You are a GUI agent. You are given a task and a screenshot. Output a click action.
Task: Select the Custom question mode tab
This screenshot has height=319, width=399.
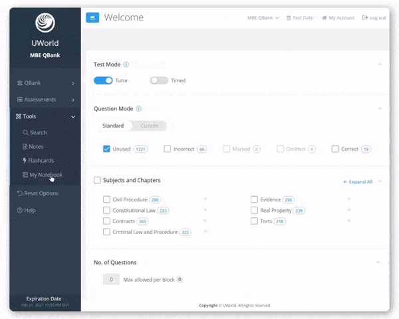(x=150, y=126)
